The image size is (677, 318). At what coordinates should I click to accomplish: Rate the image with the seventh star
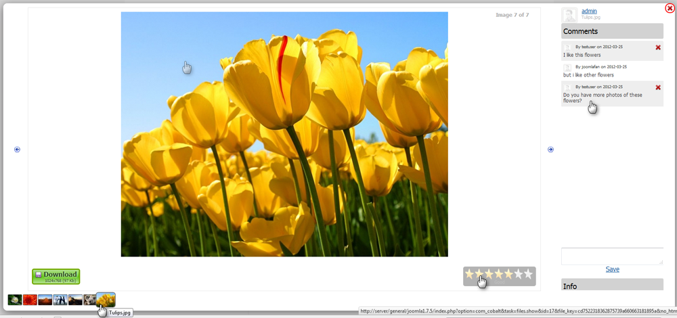(529, 274)
